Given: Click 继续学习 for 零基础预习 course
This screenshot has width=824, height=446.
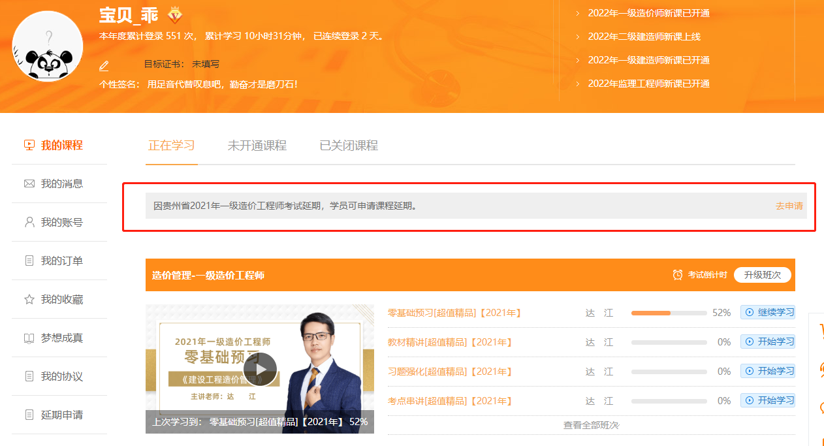Looking at the screenshot, I should point(768,313).
